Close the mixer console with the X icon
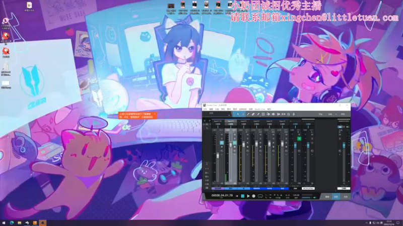 [205, 121]
